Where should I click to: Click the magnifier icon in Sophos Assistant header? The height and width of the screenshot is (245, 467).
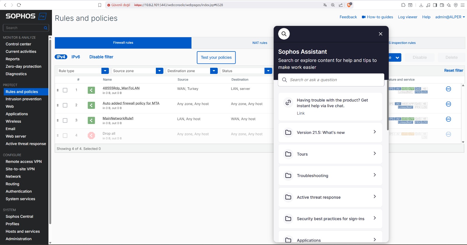tap(284, 34)
